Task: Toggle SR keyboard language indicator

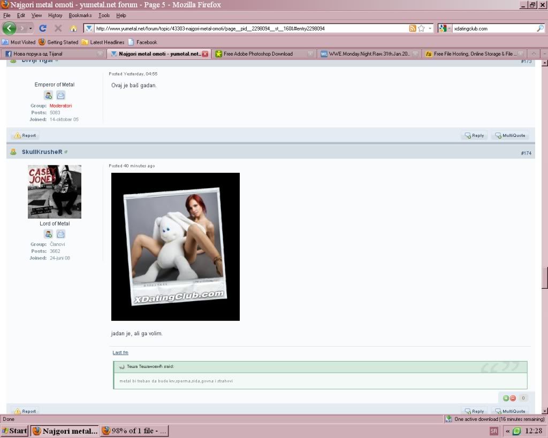Action: (493, 431)
